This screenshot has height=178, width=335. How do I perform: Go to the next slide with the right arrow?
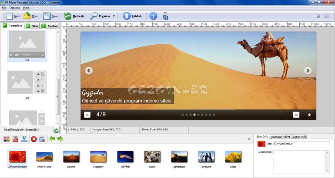(308, 71)
